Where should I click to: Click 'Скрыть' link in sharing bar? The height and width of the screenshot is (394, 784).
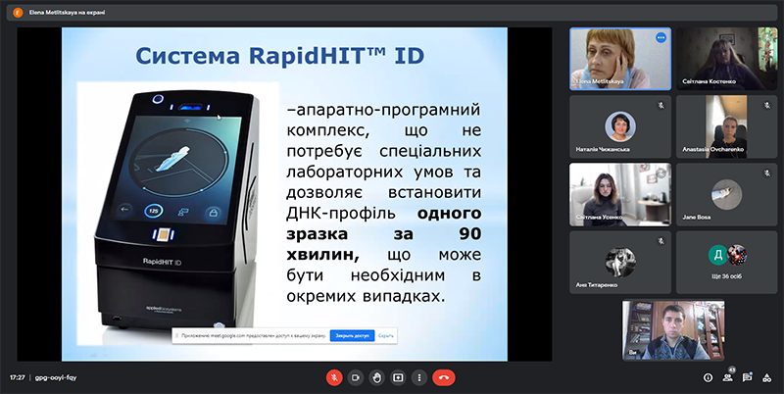pos(385,336)
